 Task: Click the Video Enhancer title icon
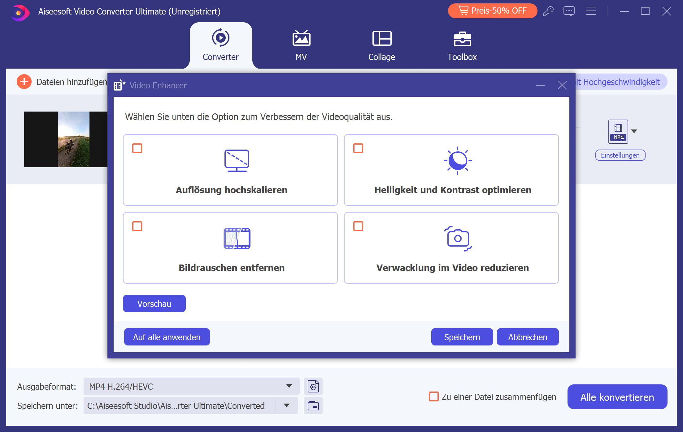120,85
